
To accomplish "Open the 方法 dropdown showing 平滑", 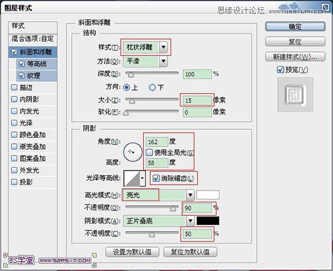I will pos(145,61).
